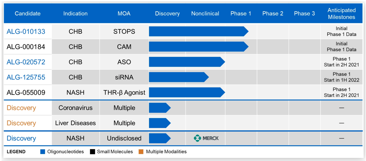Screen dimensions: 366x161
Task: Click the THR-β Agonist cell
Action: [124, 93]
